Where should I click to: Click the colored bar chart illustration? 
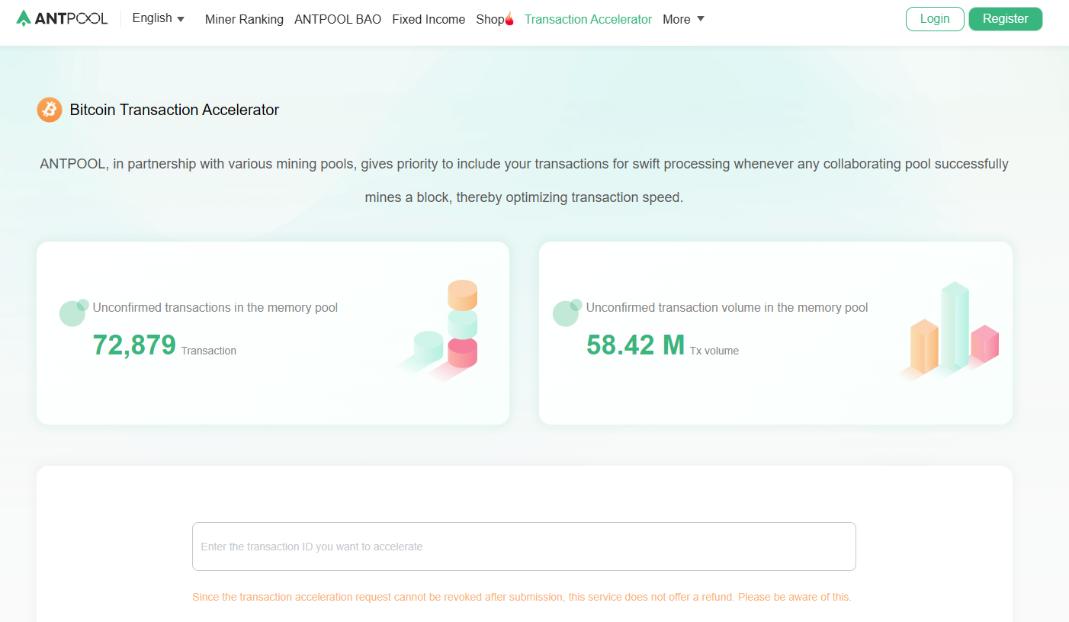click(949, 331)
